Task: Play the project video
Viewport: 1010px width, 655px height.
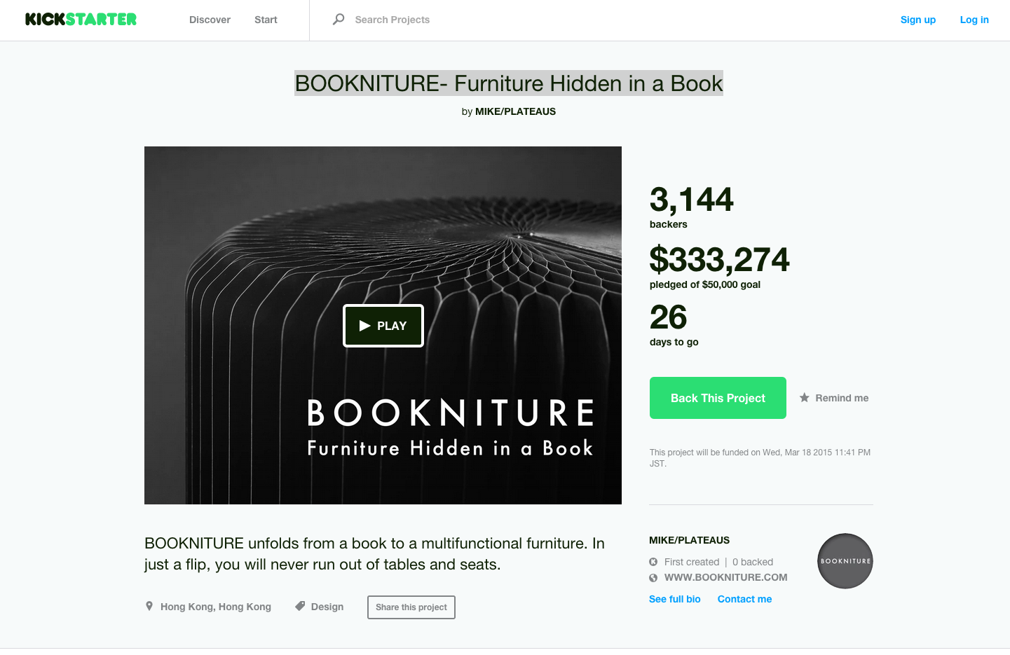Action: pos(383,326)
